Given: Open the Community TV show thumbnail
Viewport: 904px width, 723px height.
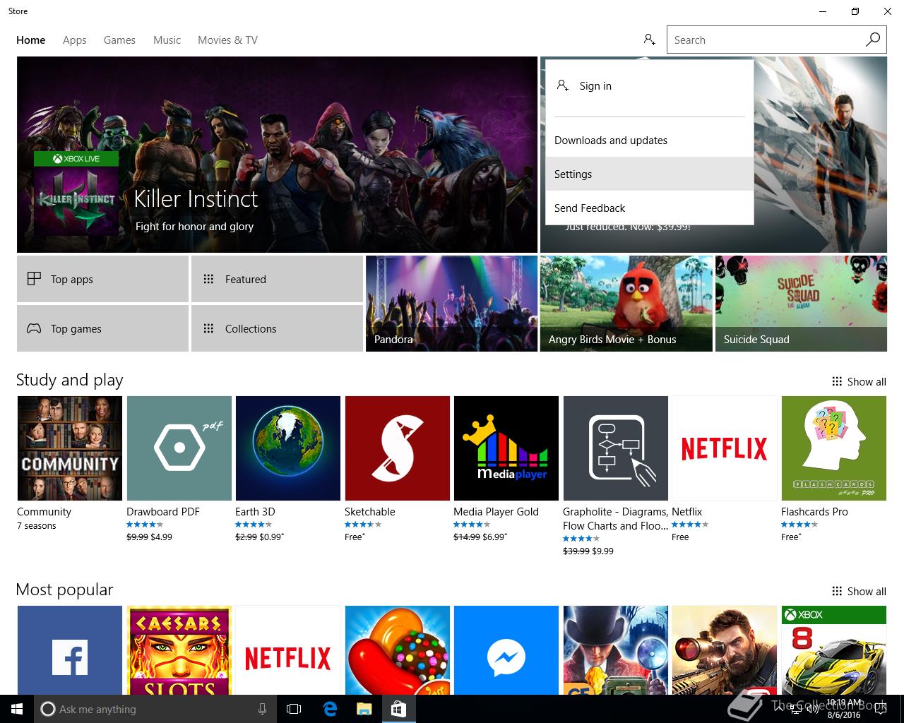Looking at the screenshot, I should (70, 448).
